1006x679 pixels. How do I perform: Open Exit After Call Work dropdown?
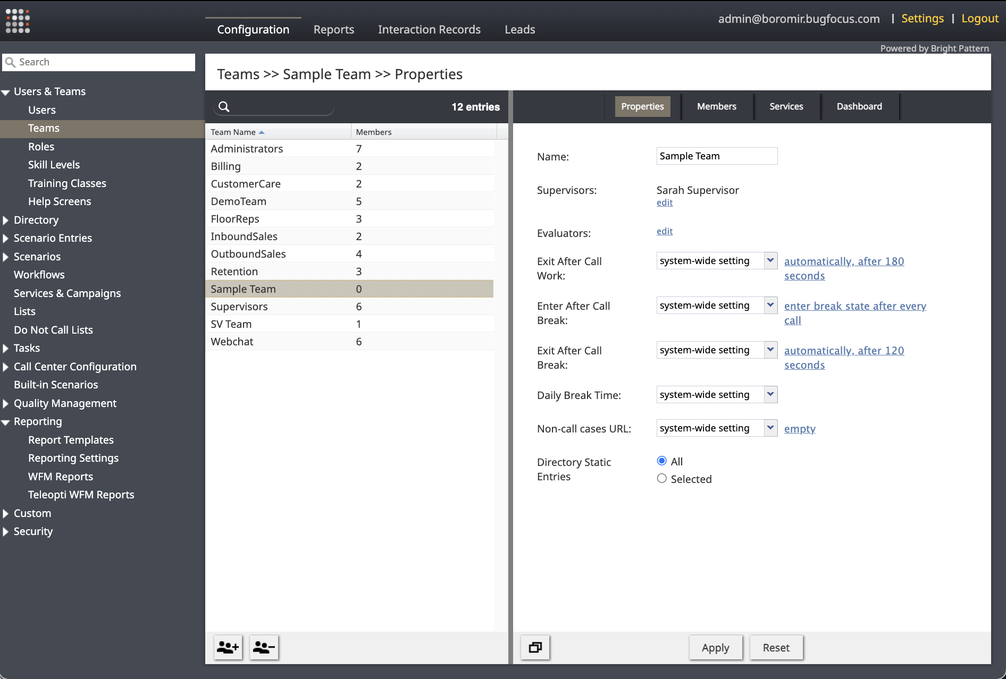pyautogui.click(x=770, y=260)
